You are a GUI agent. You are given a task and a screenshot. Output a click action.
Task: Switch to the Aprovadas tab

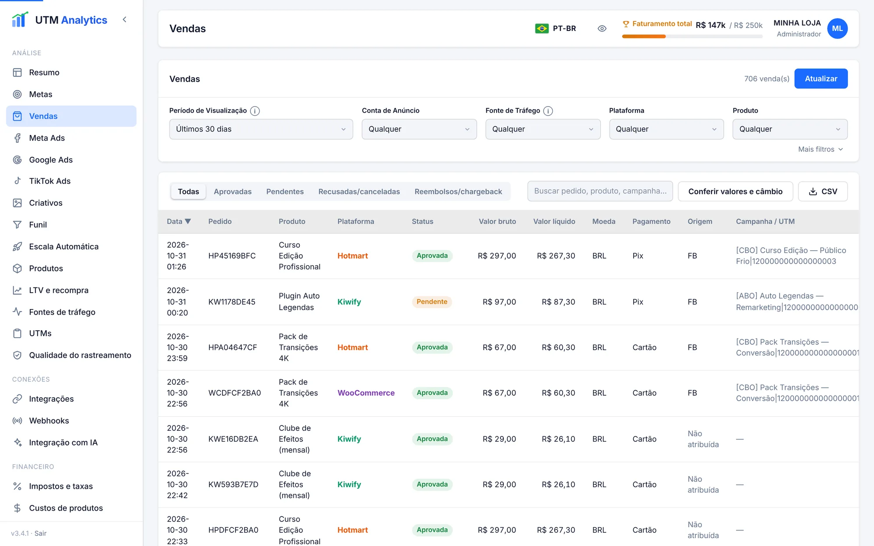pos(232,191)
